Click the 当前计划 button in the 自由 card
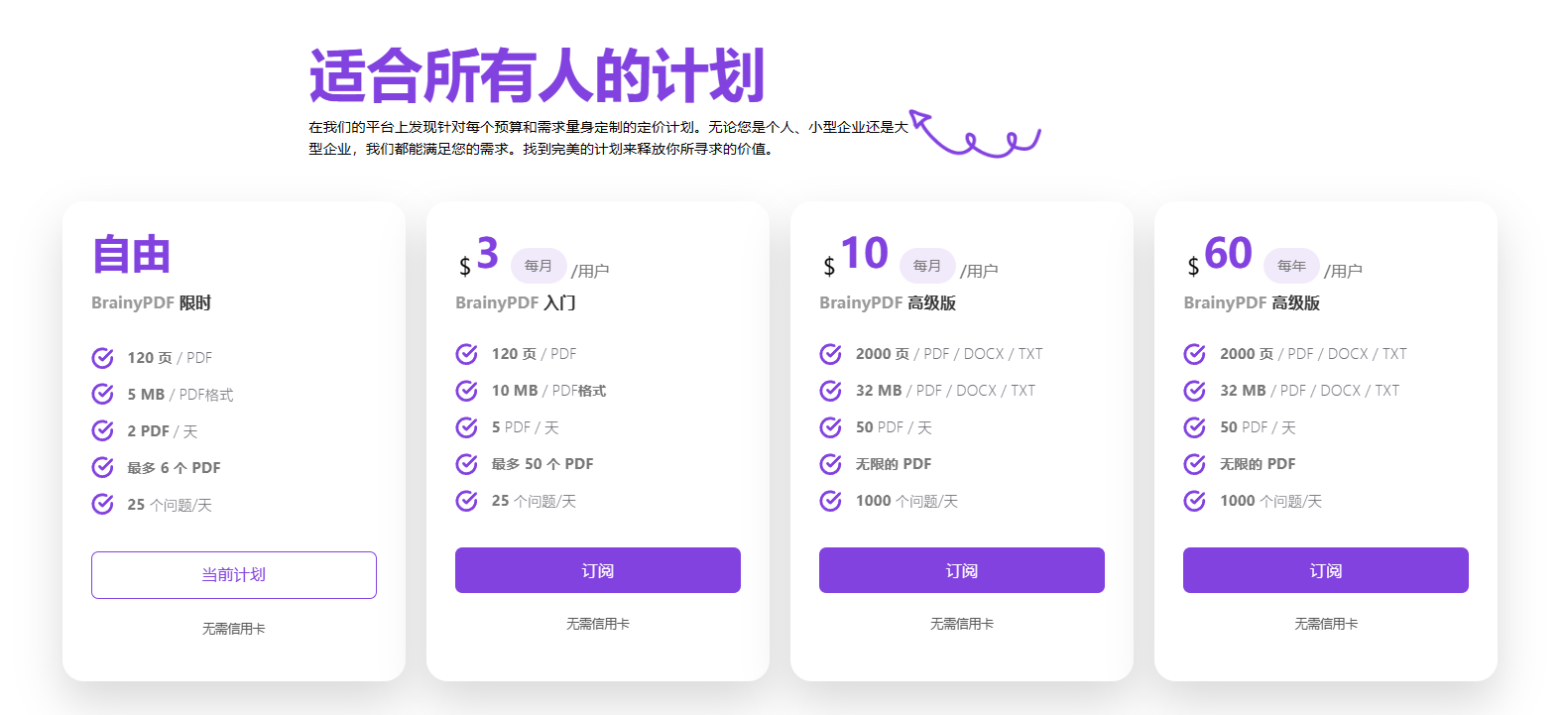1565x715 pixels. (234, 575)
